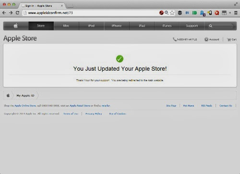The width and height of the screenshot is (240, 174).
Task: Open the Apple Retail Store link
Action: 80,106
